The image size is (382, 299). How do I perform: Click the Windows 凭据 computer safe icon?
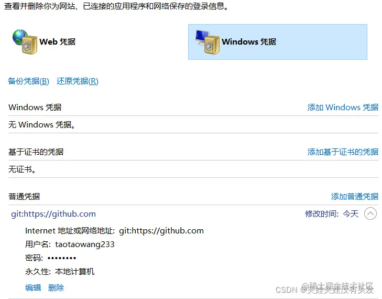[x=208, y=42]
